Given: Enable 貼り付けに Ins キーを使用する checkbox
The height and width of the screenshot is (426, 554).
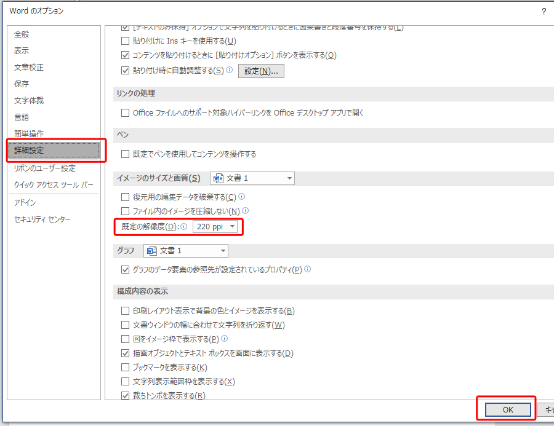Looking at the screenshot, I should tap(125, 41).
